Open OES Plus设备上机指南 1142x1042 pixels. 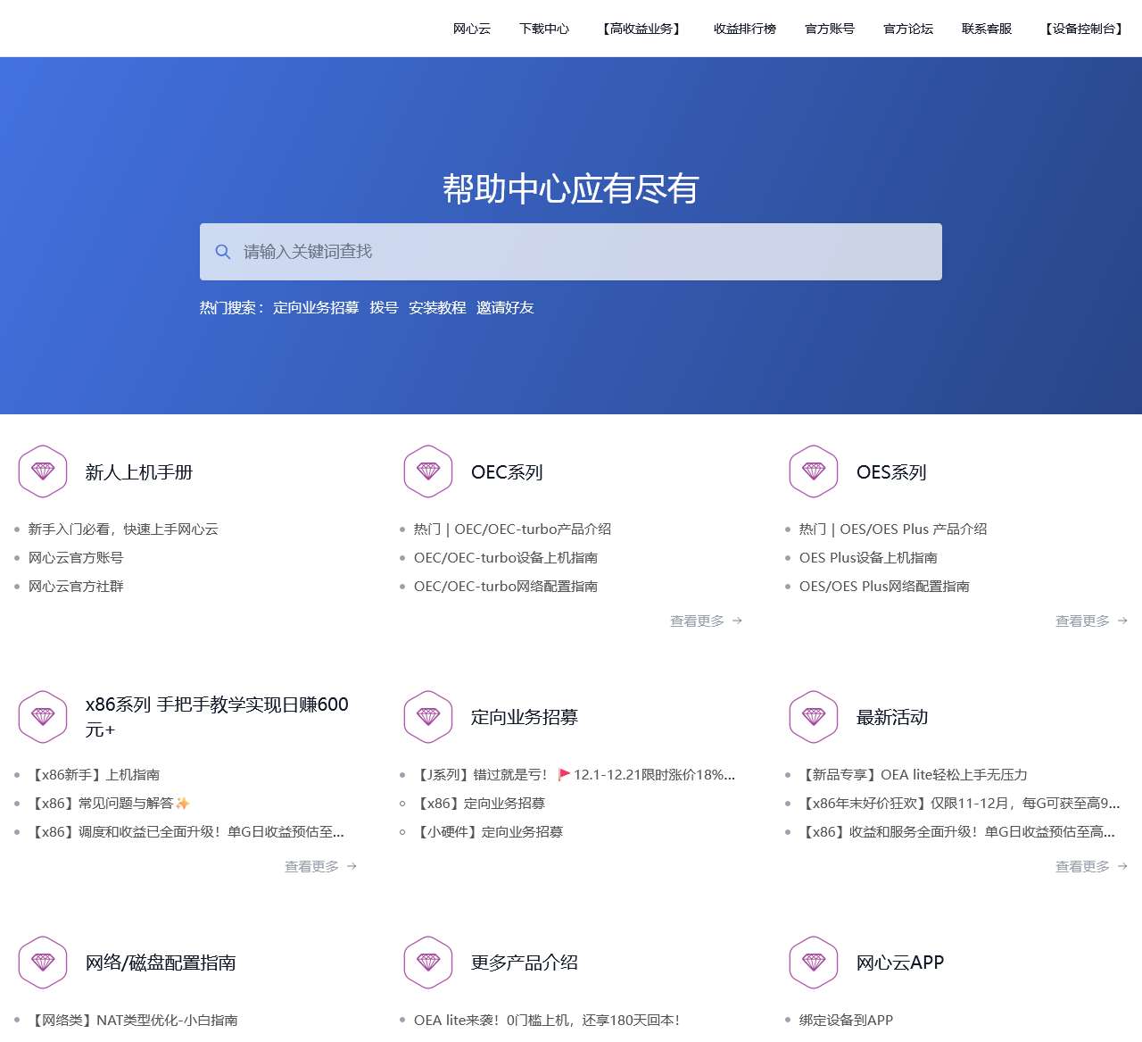click(x=868, y=558)
